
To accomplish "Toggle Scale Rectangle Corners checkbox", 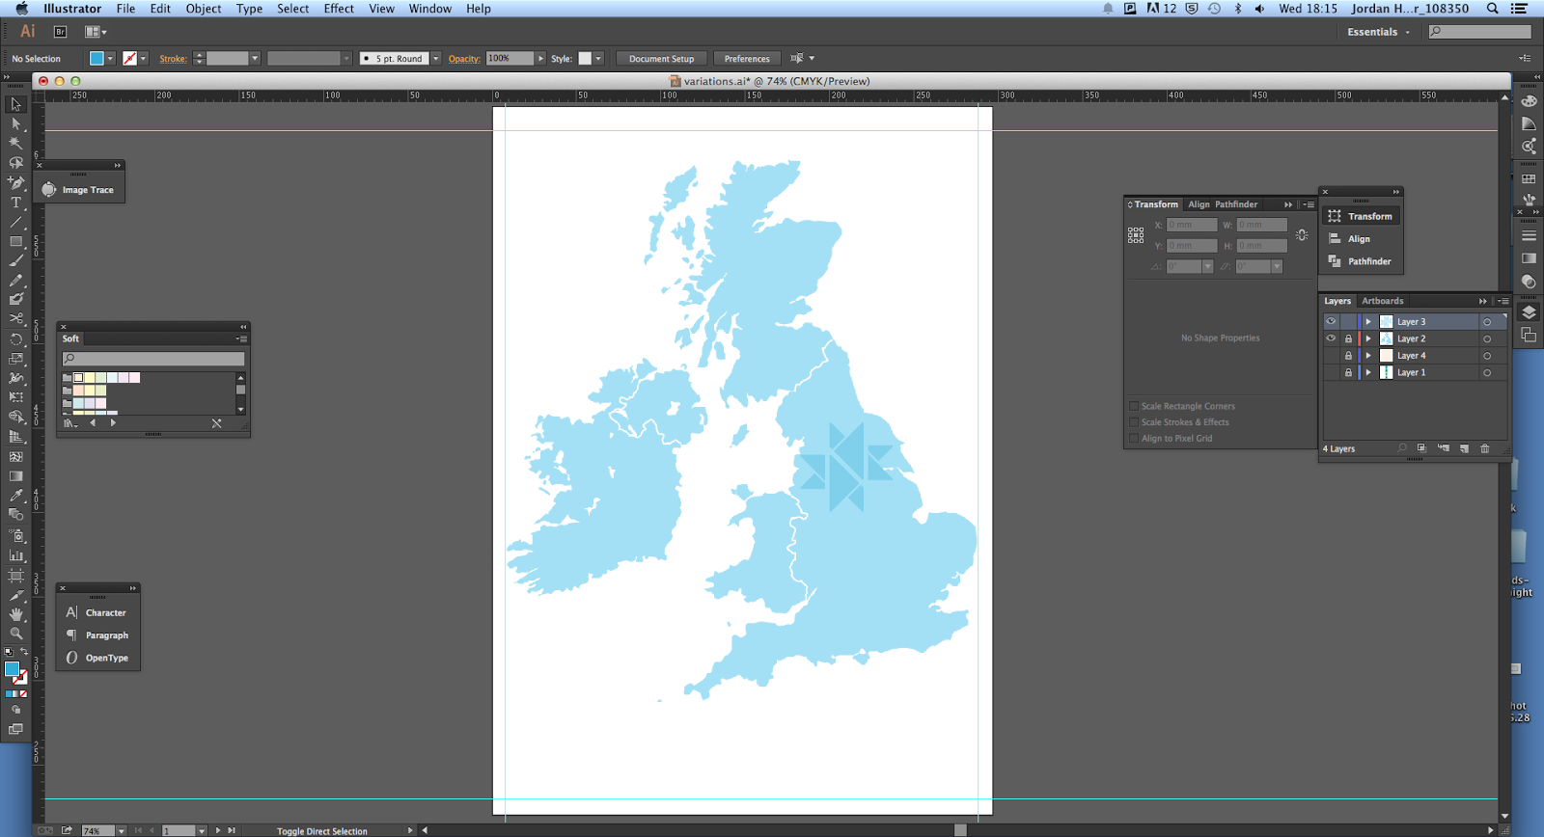I will point(1134,406).
